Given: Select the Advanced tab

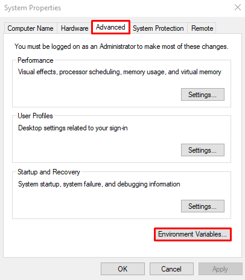Looking at the screenshot, I should click(110, 27).
